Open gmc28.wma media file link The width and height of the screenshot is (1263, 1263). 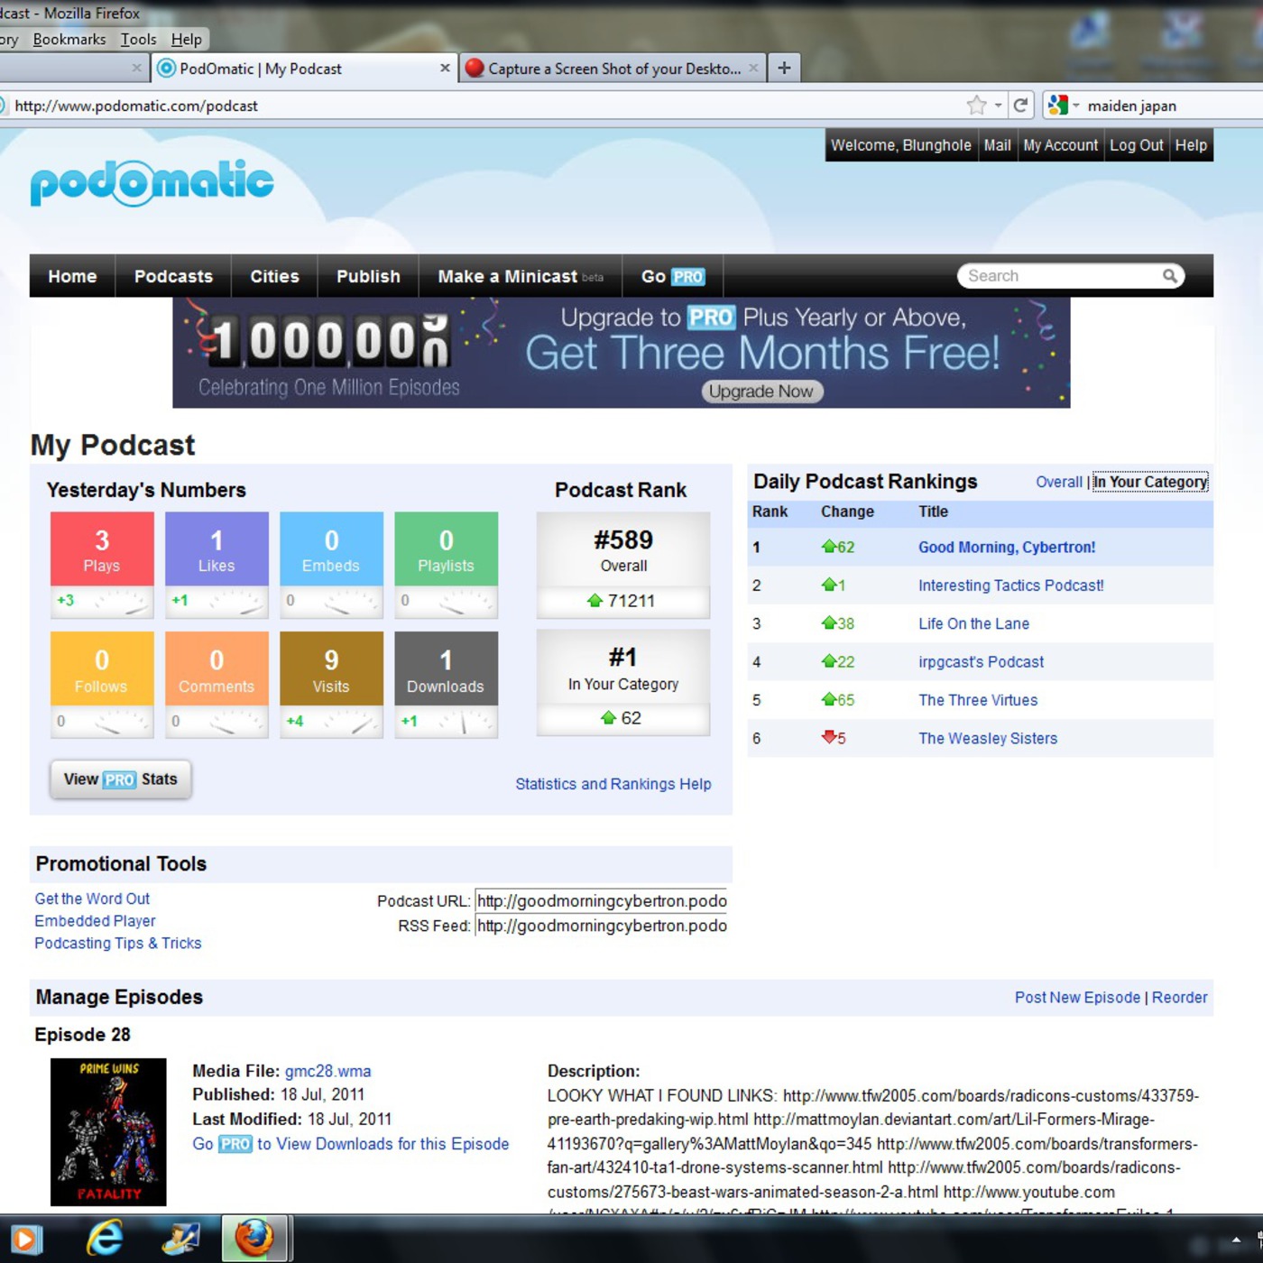coord(327,1071)
